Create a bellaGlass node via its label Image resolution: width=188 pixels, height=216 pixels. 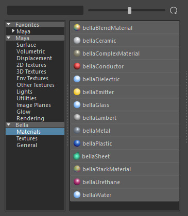click(96, 105)
